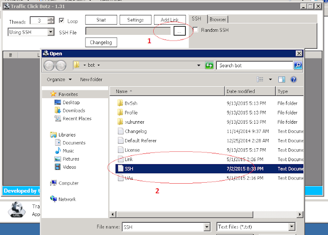Switch to the SSH tab
Image resolution: width=328 pixels, height=235 pixels.
tap(196, 19)
